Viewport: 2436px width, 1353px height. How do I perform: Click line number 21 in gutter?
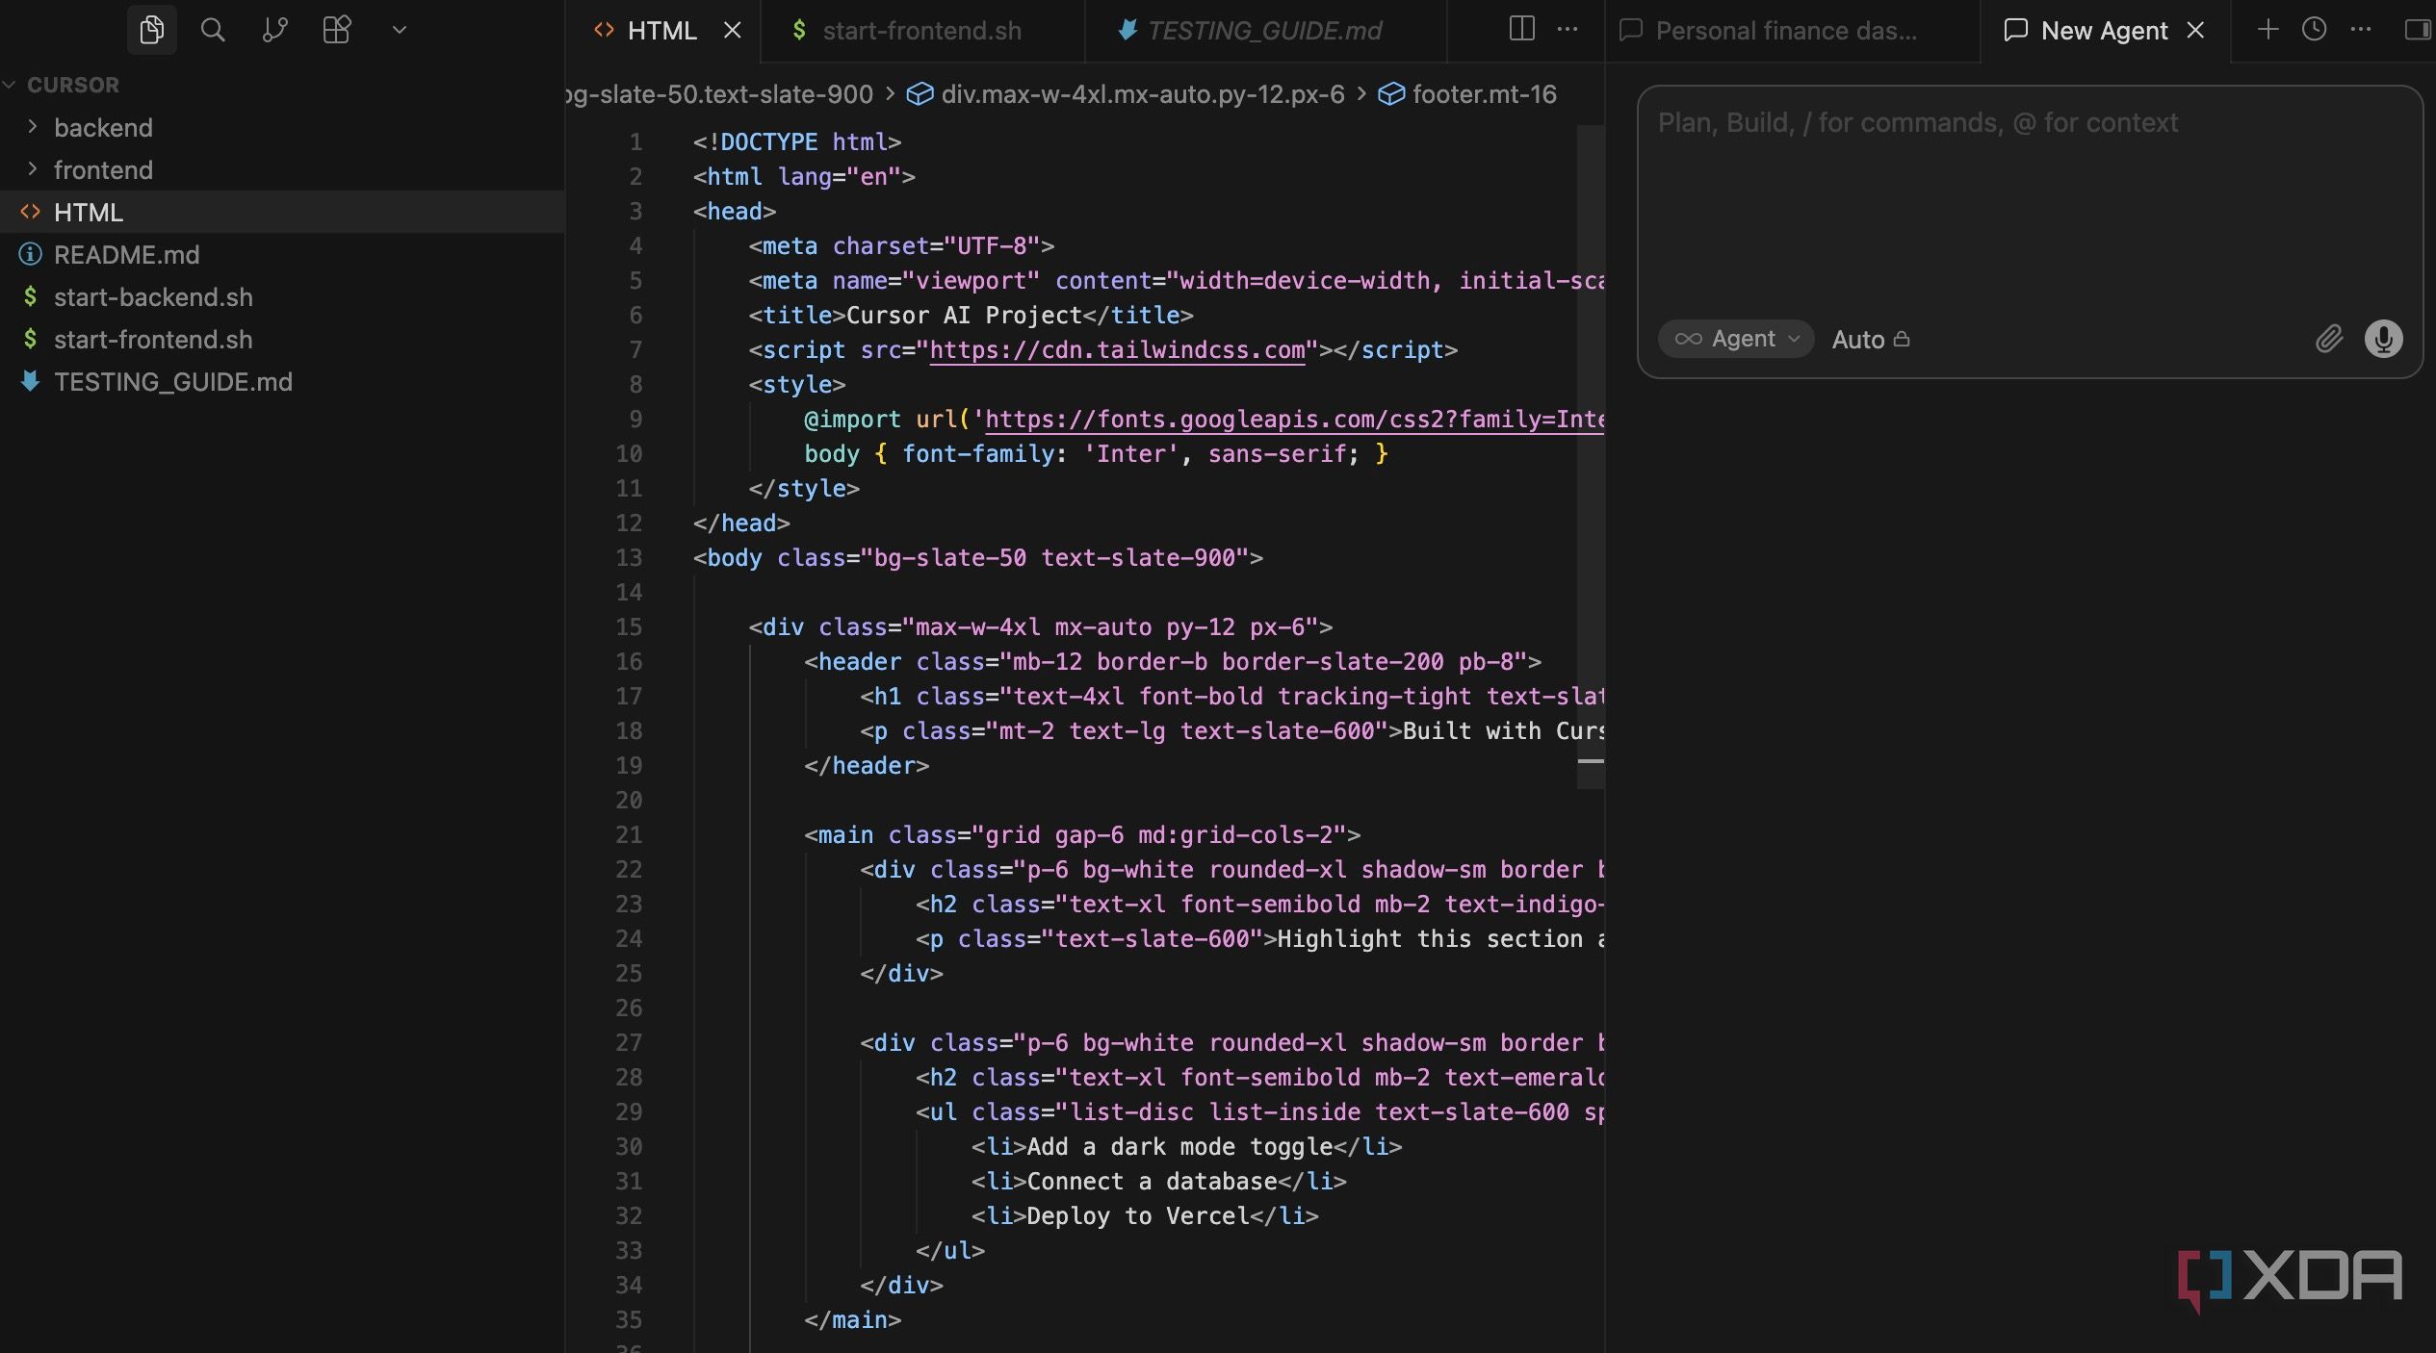click(x=629, y=835)
